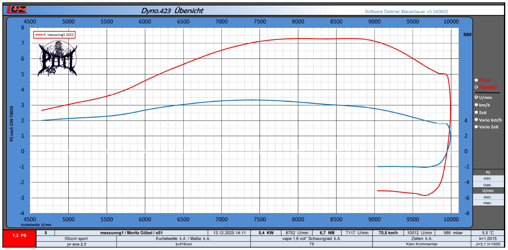Switch x-axis to km/h
This screenshot has width=508, height=250.
point(476,105)
